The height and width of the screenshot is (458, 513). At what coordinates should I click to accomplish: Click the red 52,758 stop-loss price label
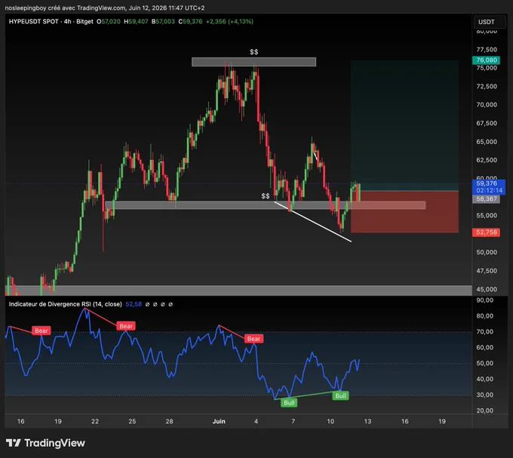pos(486,232)
